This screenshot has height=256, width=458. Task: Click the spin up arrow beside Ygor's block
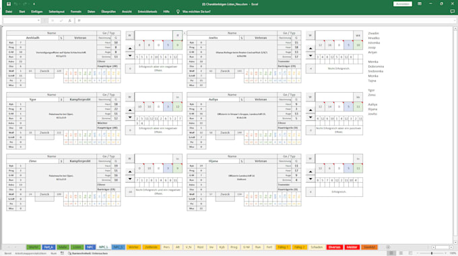(130, 110)
